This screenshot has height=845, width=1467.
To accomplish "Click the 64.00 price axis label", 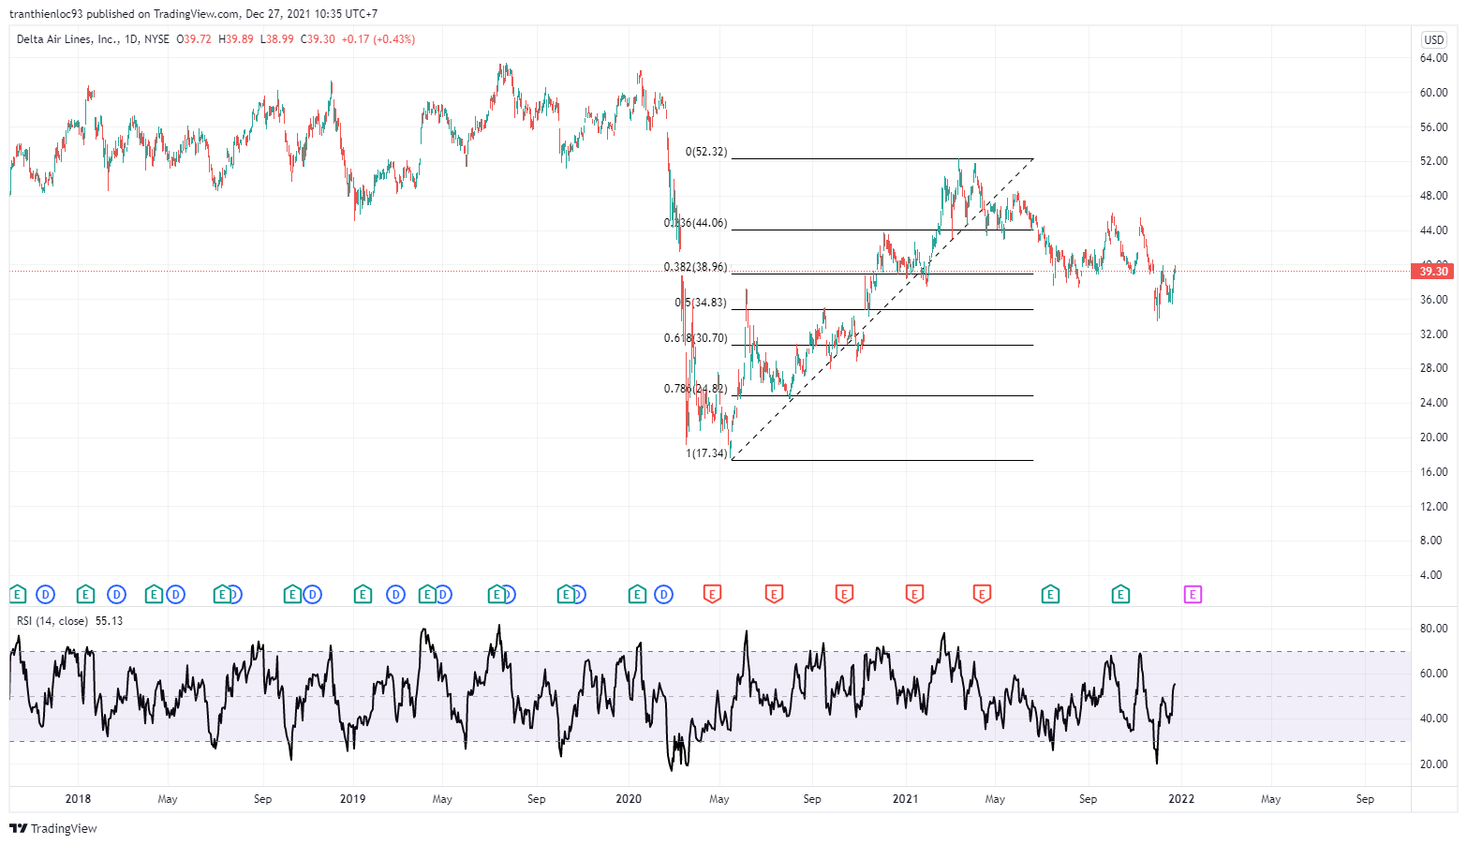I will tap(1433, 58).
